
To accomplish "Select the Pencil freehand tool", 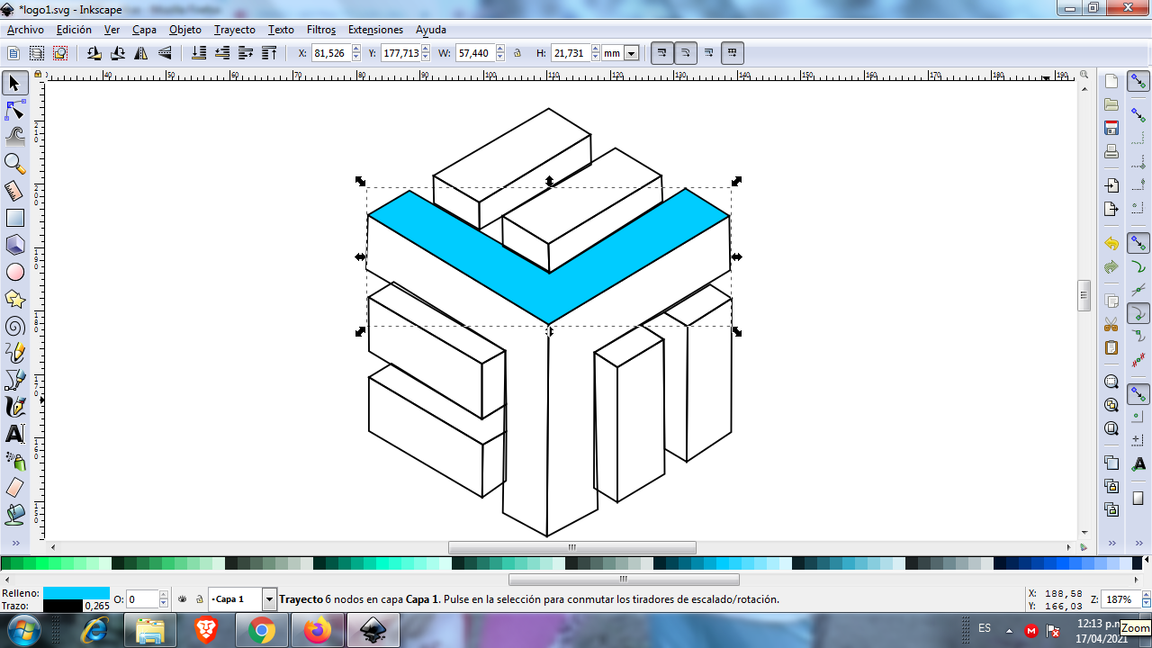I will [14, 353].
